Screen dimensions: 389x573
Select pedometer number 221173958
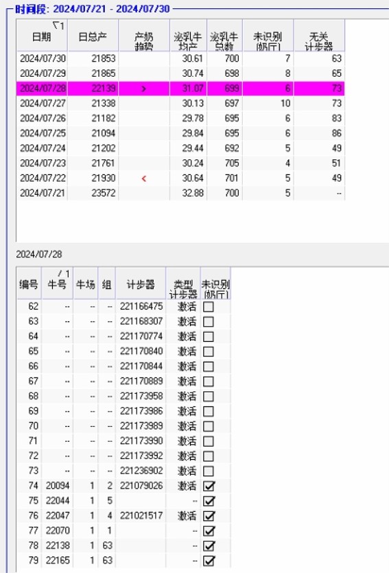141,396
